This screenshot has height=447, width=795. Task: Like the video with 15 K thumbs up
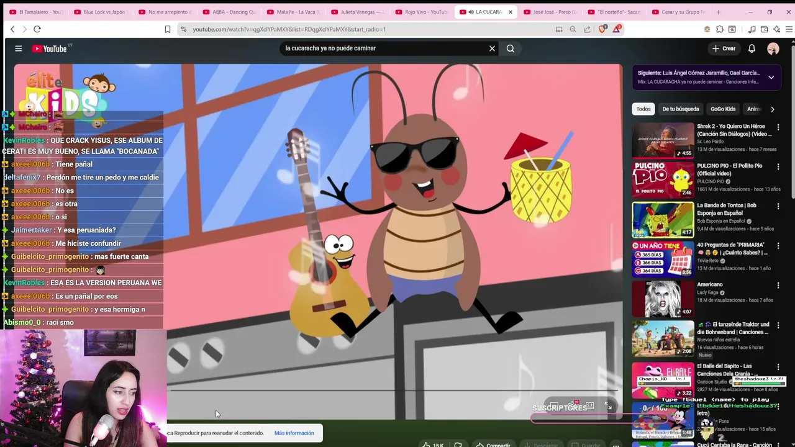click(x=433, y=445)
